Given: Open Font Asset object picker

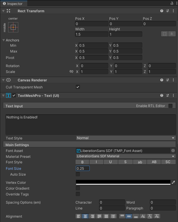Looking at the screenshot, I should coord(173,151).
